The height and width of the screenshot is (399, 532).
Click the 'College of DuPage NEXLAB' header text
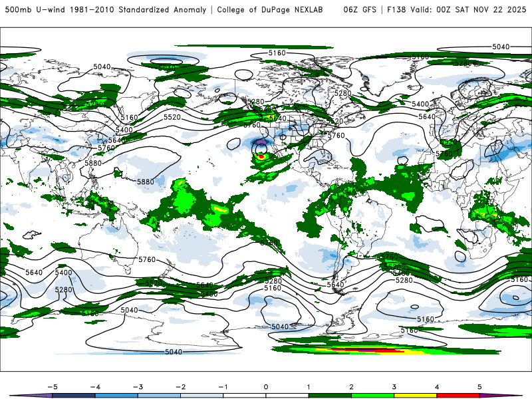click(x=270, y=9)
